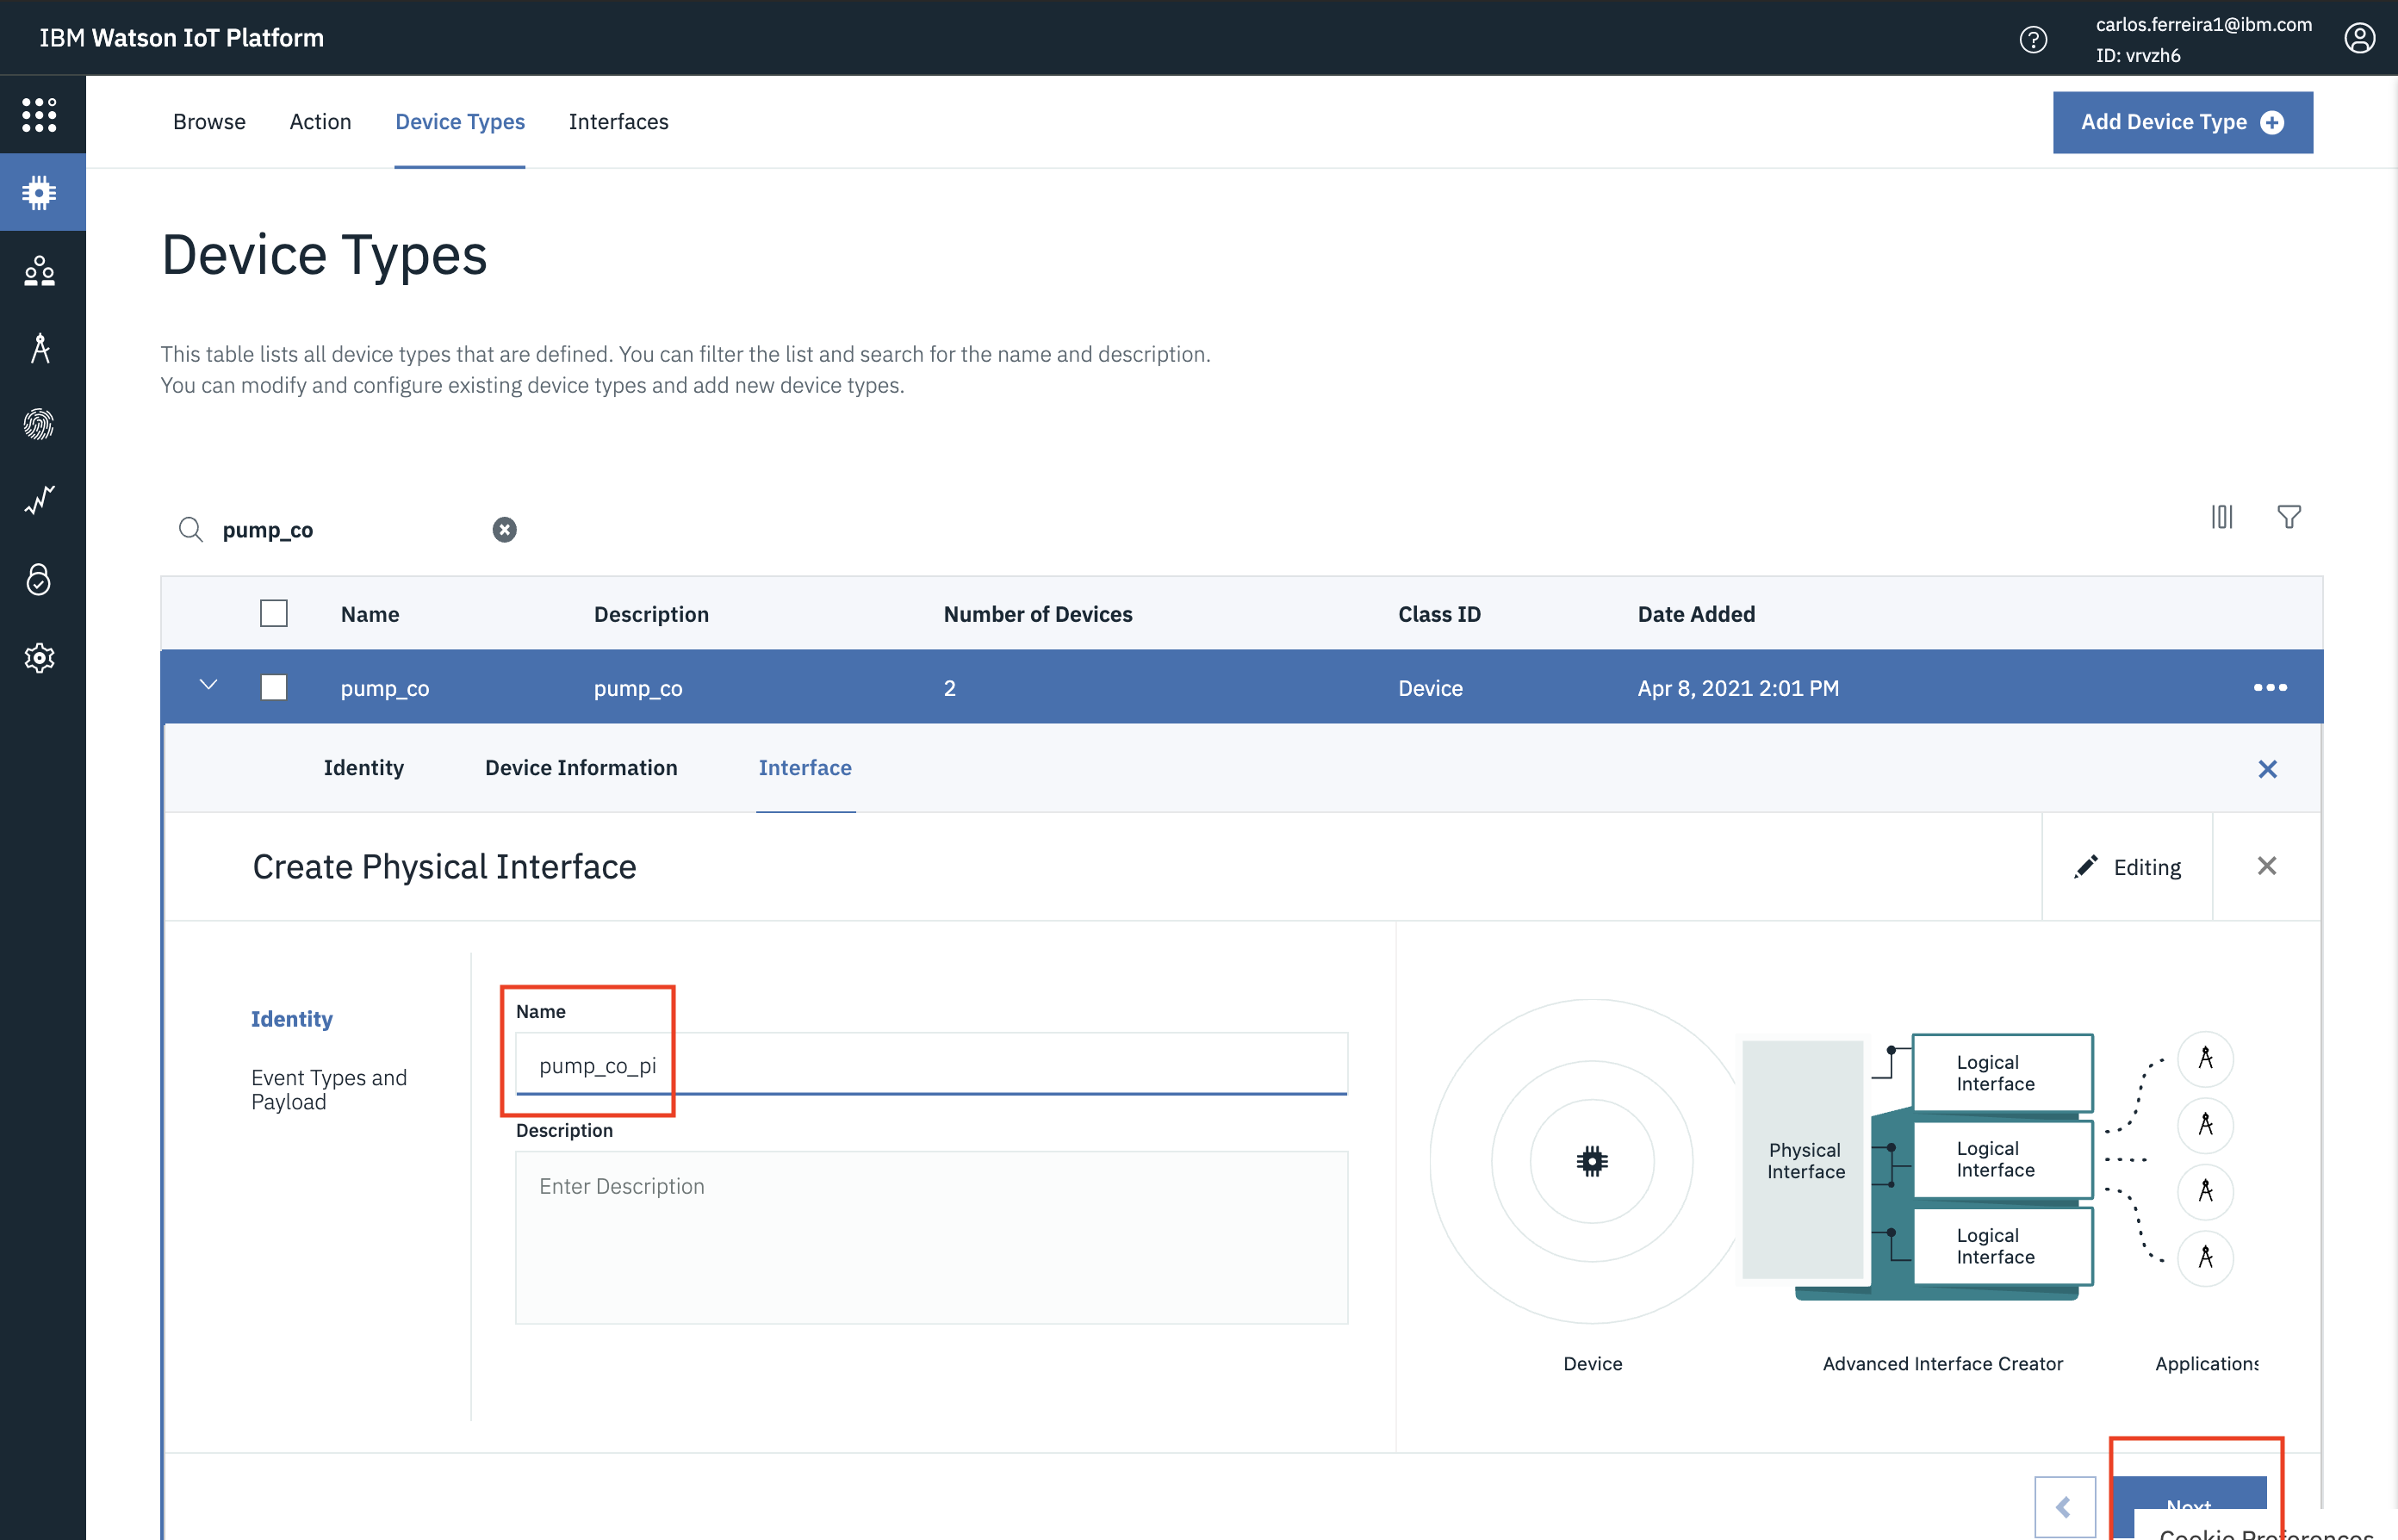Switch to the Interfaces tab
The width and height of the screenshot is (2398, 1540).
618,121
